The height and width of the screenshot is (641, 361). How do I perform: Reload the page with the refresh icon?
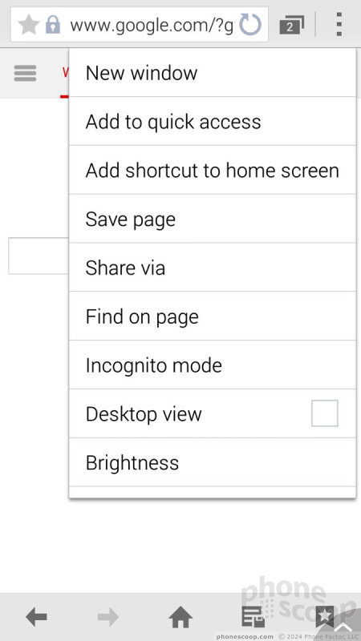coord(250,24)
